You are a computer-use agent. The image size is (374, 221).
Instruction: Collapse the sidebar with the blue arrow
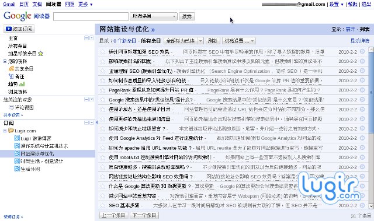[96, 122]
